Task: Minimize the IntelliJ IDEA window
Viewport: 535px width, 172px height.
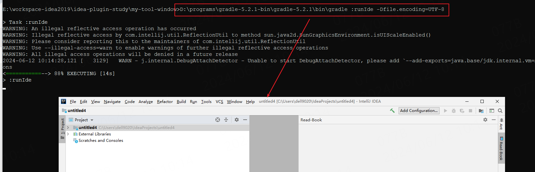Action: click(x=467, y=101)
